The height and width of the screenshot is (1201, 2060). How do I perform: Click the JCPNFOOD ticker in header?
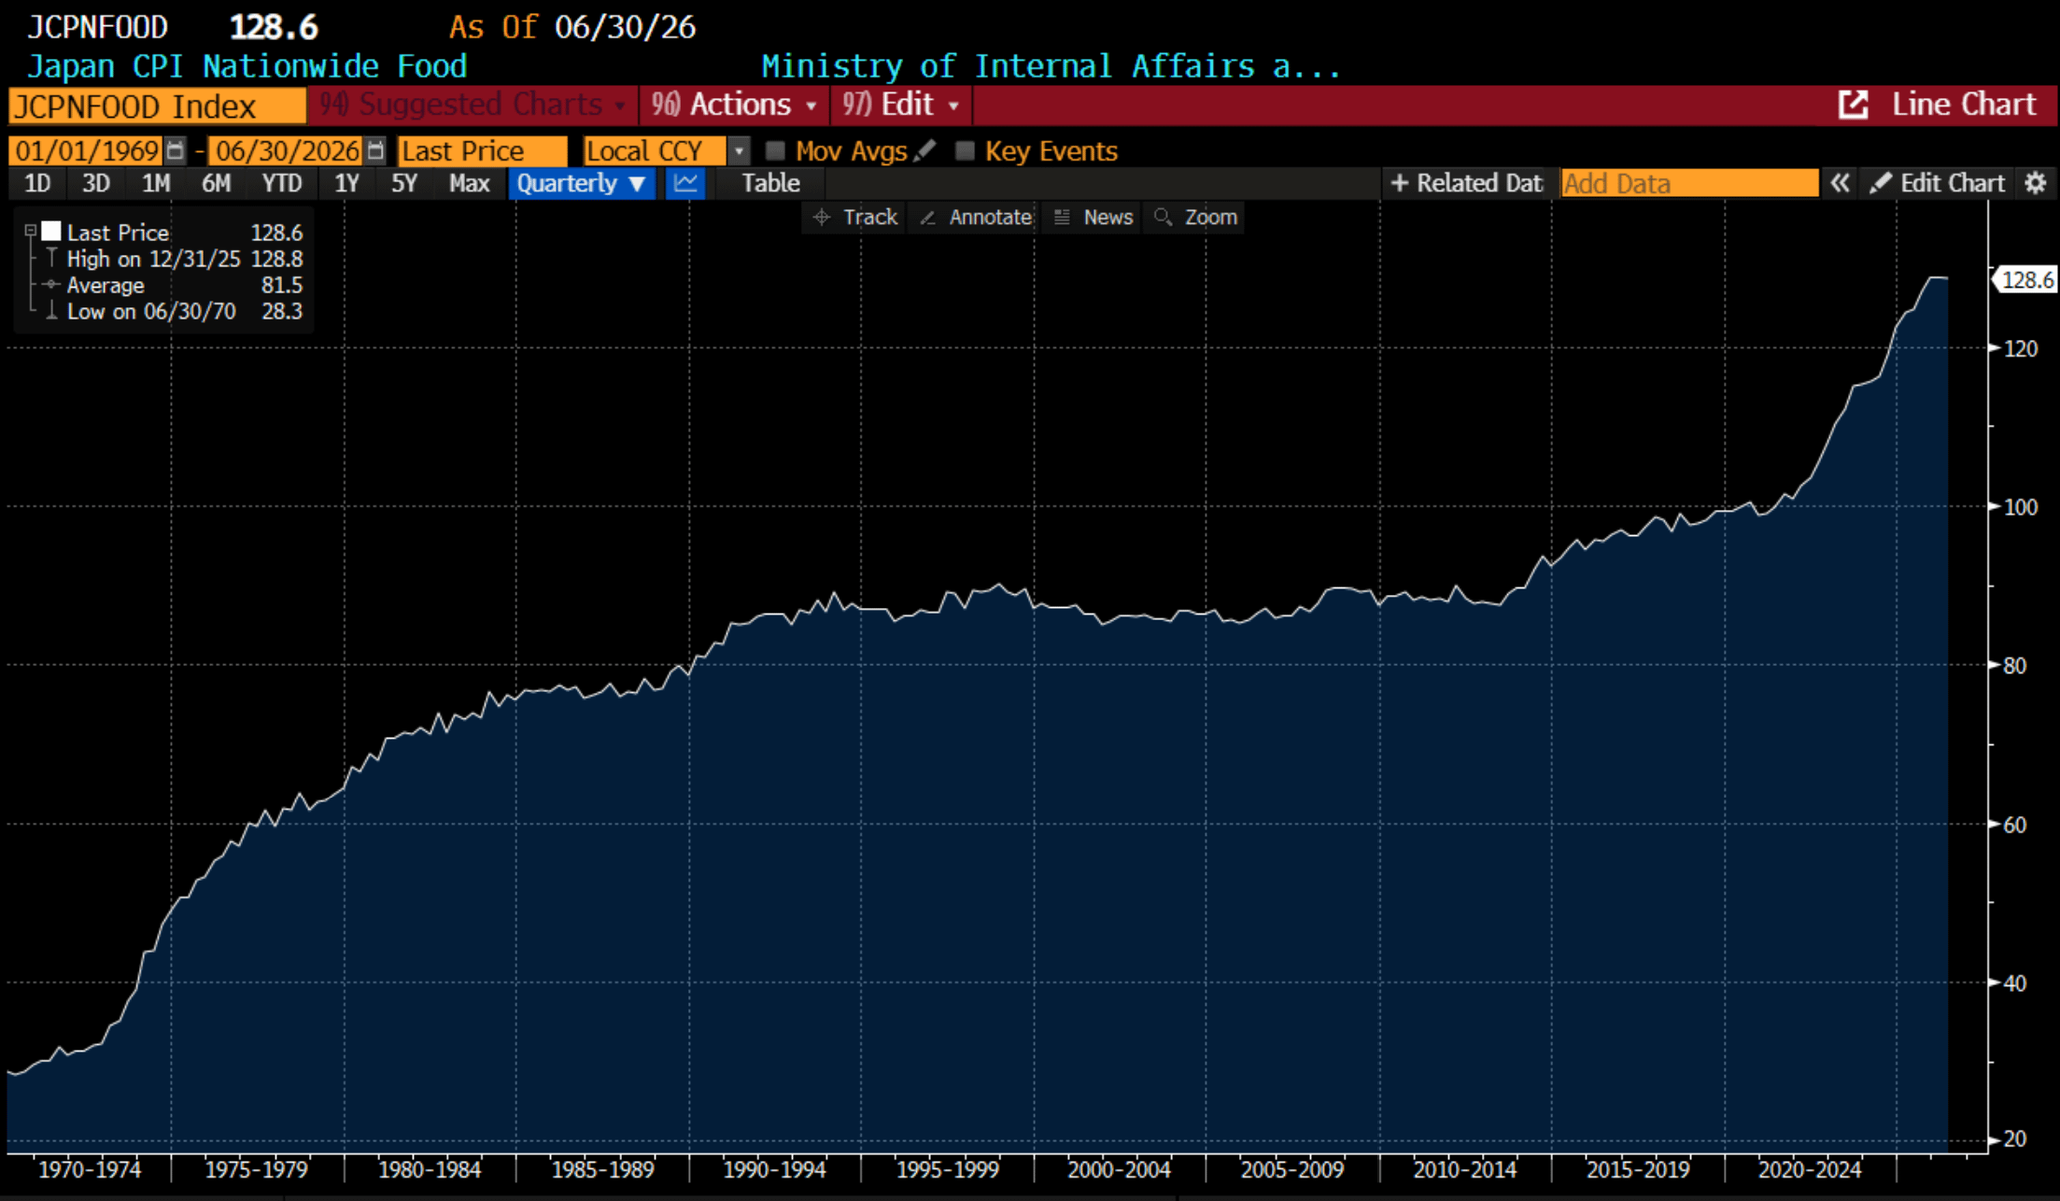97,27
